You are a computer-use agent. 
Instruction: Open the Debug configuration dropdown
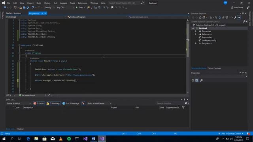coord(49,7)
